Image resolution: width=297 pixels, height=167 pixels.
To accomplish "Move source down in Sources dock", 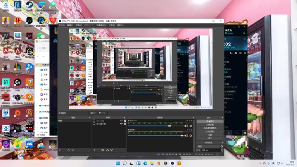I will pos(112,150).
